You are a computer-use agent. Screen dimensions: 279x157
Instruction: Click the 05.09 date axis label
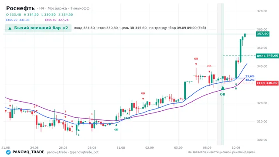[x=178, y=147]
